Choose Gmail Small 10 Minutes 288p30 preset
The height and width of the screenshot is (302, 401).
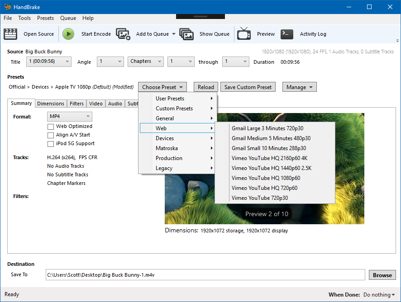pyautogui.click(x=275, y=148)
